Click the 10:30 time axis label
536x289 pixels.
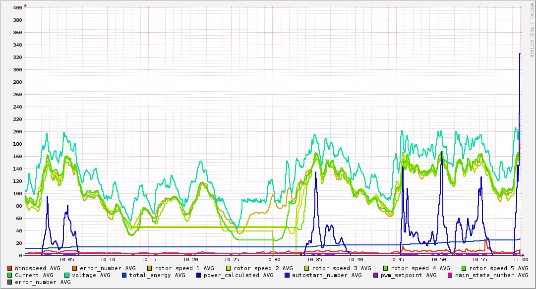coord(273,259)
